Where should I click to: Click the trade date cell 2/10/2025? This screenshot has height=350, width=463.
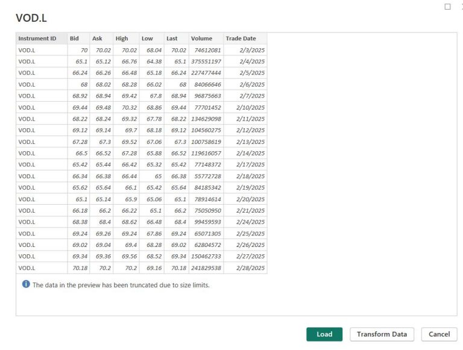[245, 107]
